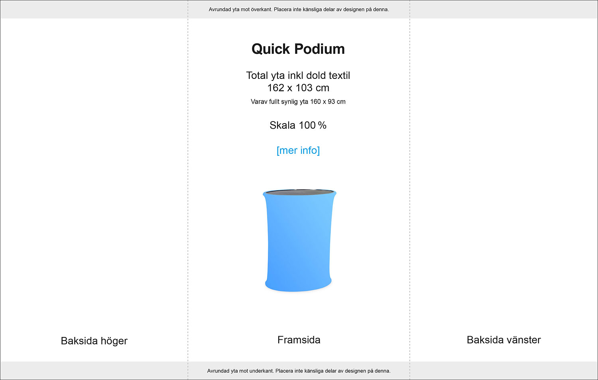
Task: Click the dark top surface of the podium
Action: (x=299, y=192)
